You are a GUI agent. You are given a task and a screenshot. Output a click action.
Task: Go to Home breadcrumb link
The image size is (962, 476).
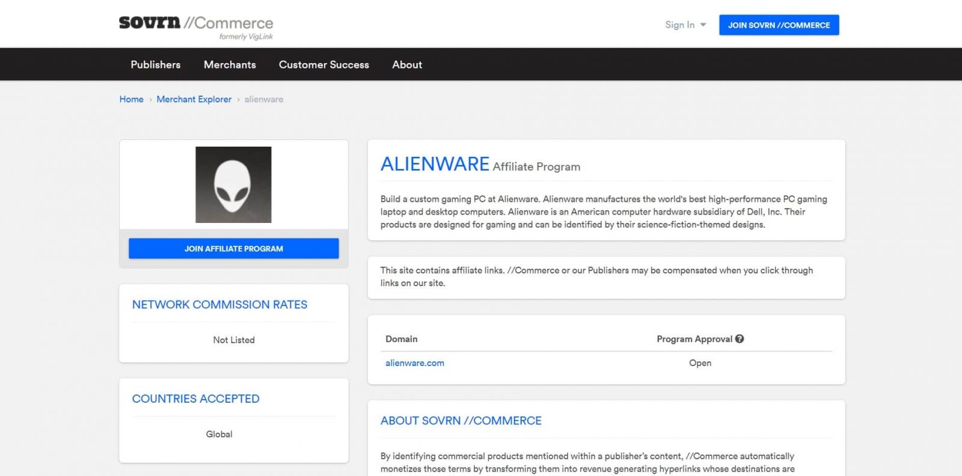(131, 99)
